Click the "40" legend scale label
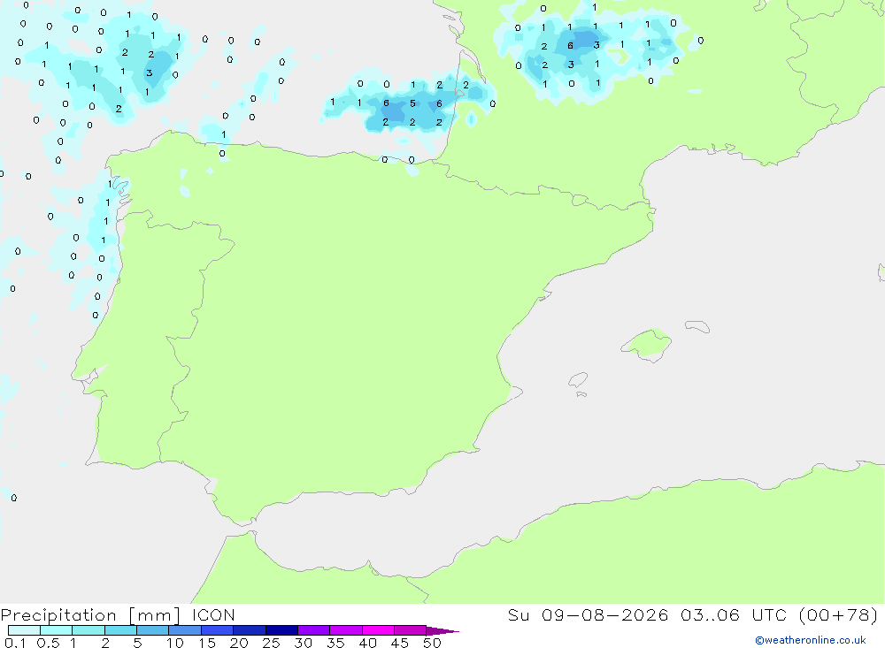This screenshot has width=885, height=648. [367, 643]
